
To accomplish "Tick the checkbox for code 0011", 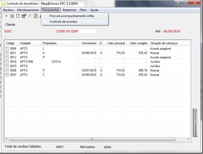I will [7, 53].
